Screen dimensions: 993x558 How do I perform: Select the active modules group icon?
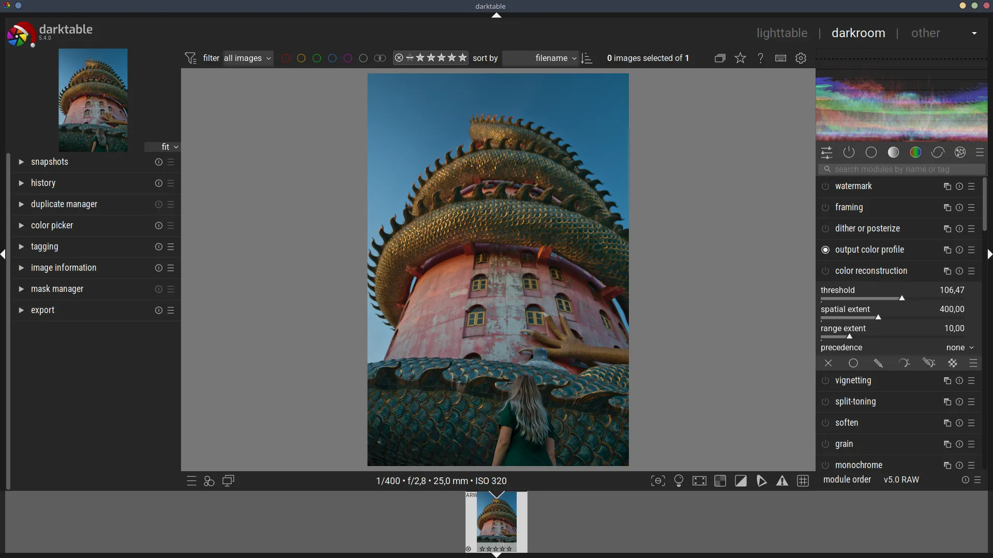tap(850, 152)
